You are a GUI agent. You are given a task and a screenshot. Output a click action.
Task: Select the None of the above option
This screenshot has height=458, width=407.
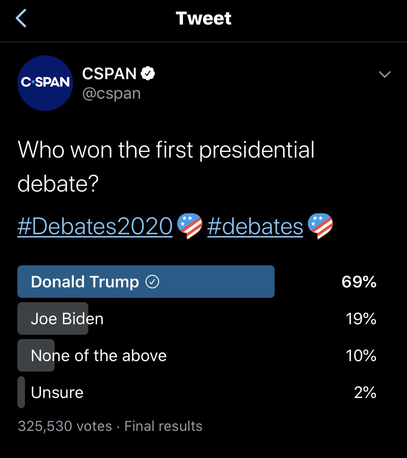click(98, 356)
